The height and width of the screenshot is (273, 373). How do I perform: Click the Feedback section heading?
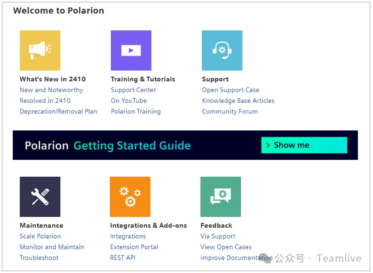(216, 225)
